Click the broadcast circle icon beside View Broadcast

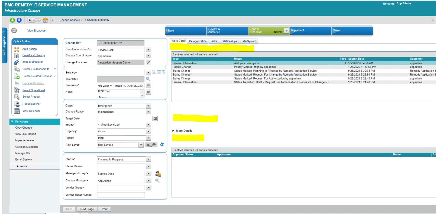14,31
